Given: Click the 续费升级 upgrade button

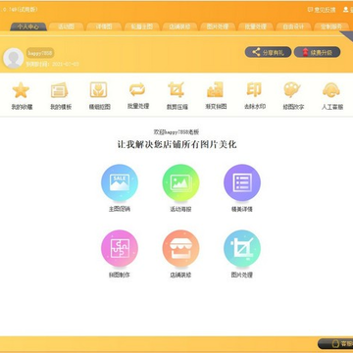Looking at the screenshot, I should point(317,52).
